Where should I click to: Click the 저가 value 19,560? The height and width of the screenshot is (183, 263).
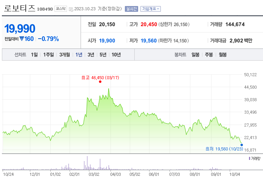click(149, 41)
